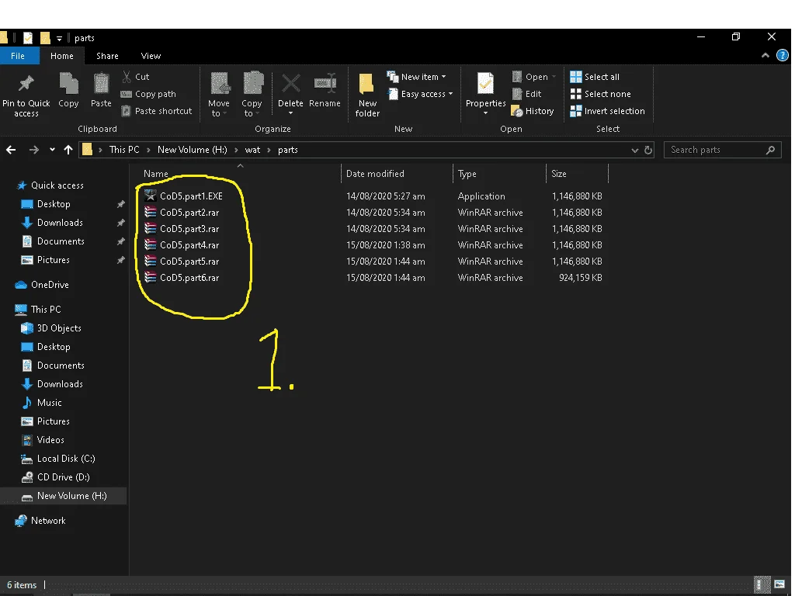The image size is (795, 596).
Task: Sort by Name column header
Action: [155, 173]
